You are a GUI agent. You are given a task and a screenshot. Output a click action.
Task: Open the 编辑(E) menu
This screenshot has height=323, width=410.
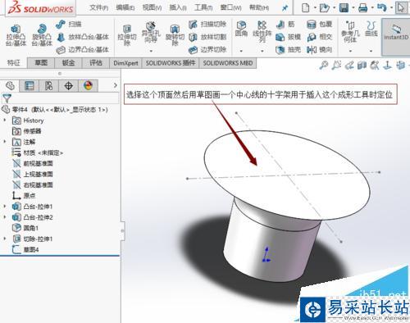[x=125, y=8]
